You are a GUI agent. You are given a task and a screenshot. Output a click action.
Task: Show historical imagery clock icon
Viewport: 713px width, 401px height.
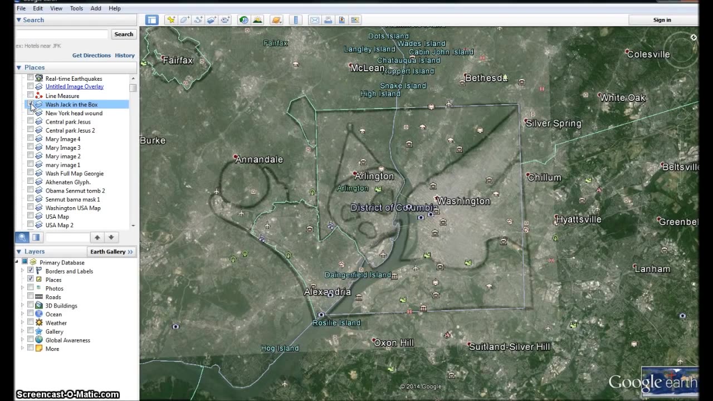pyautogui.click(x=244, y=20)
